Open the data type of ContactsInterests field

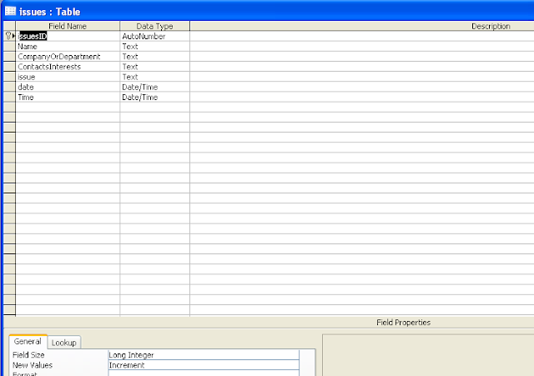click(155, 67)
